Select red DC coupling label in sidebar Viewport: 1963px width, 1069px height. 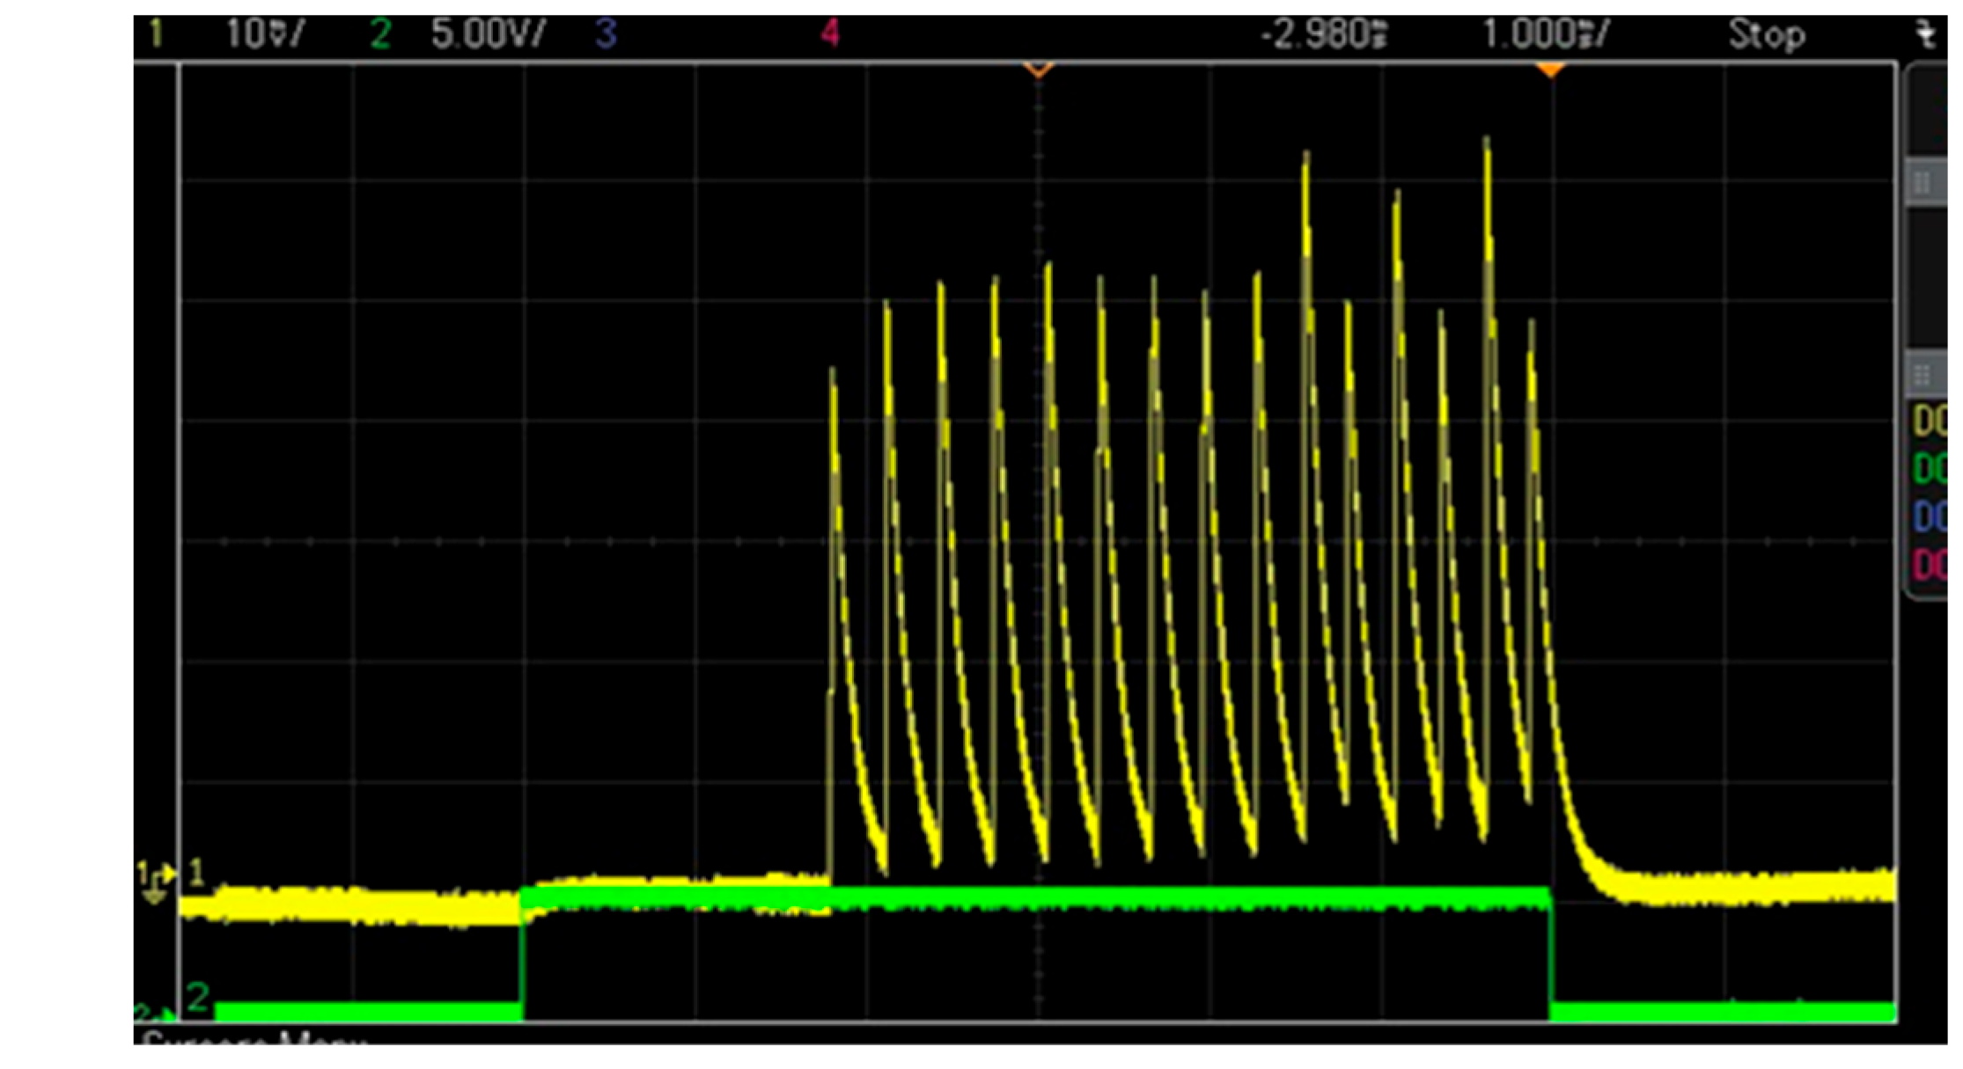1930,563
